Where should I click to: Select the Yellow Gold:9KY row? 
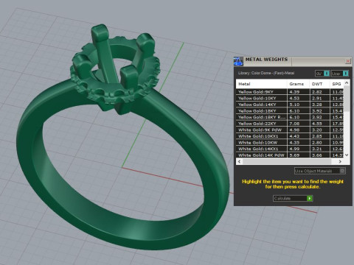click(290, 92)
